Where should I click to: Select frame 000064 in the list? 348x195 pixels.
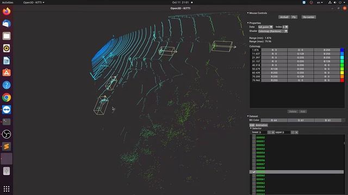coord(260,191)
